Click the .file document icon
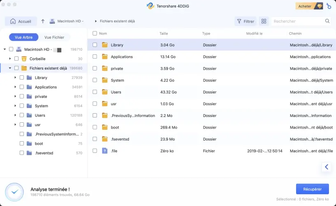Viewport: 336px width, 206px height. click(104, 151)
